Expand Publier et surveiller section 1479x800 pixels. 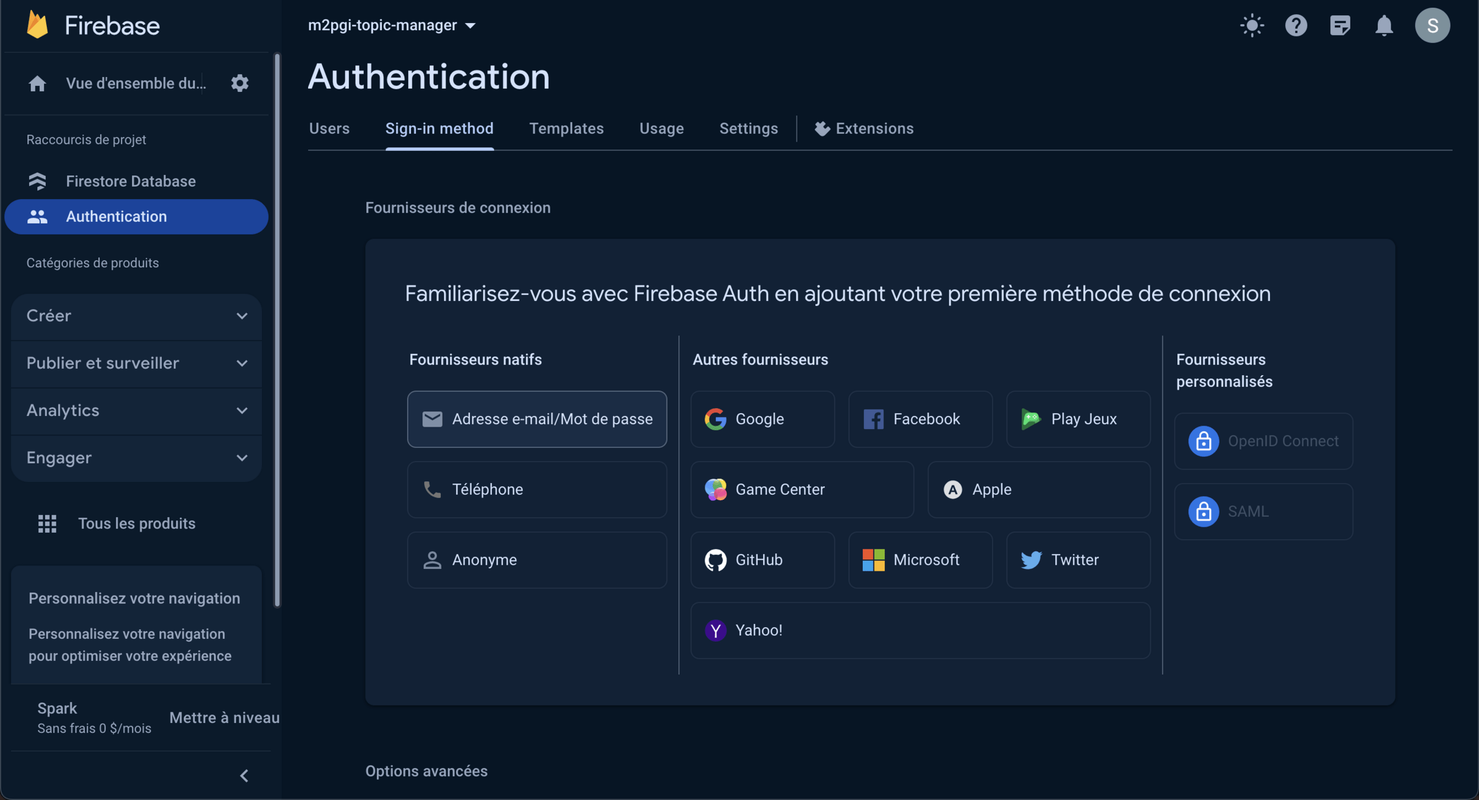click(136, 363)
